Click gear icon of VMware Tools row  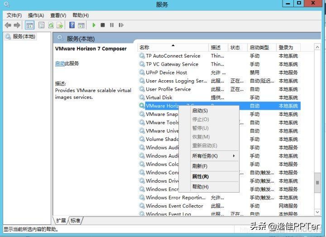142,122
